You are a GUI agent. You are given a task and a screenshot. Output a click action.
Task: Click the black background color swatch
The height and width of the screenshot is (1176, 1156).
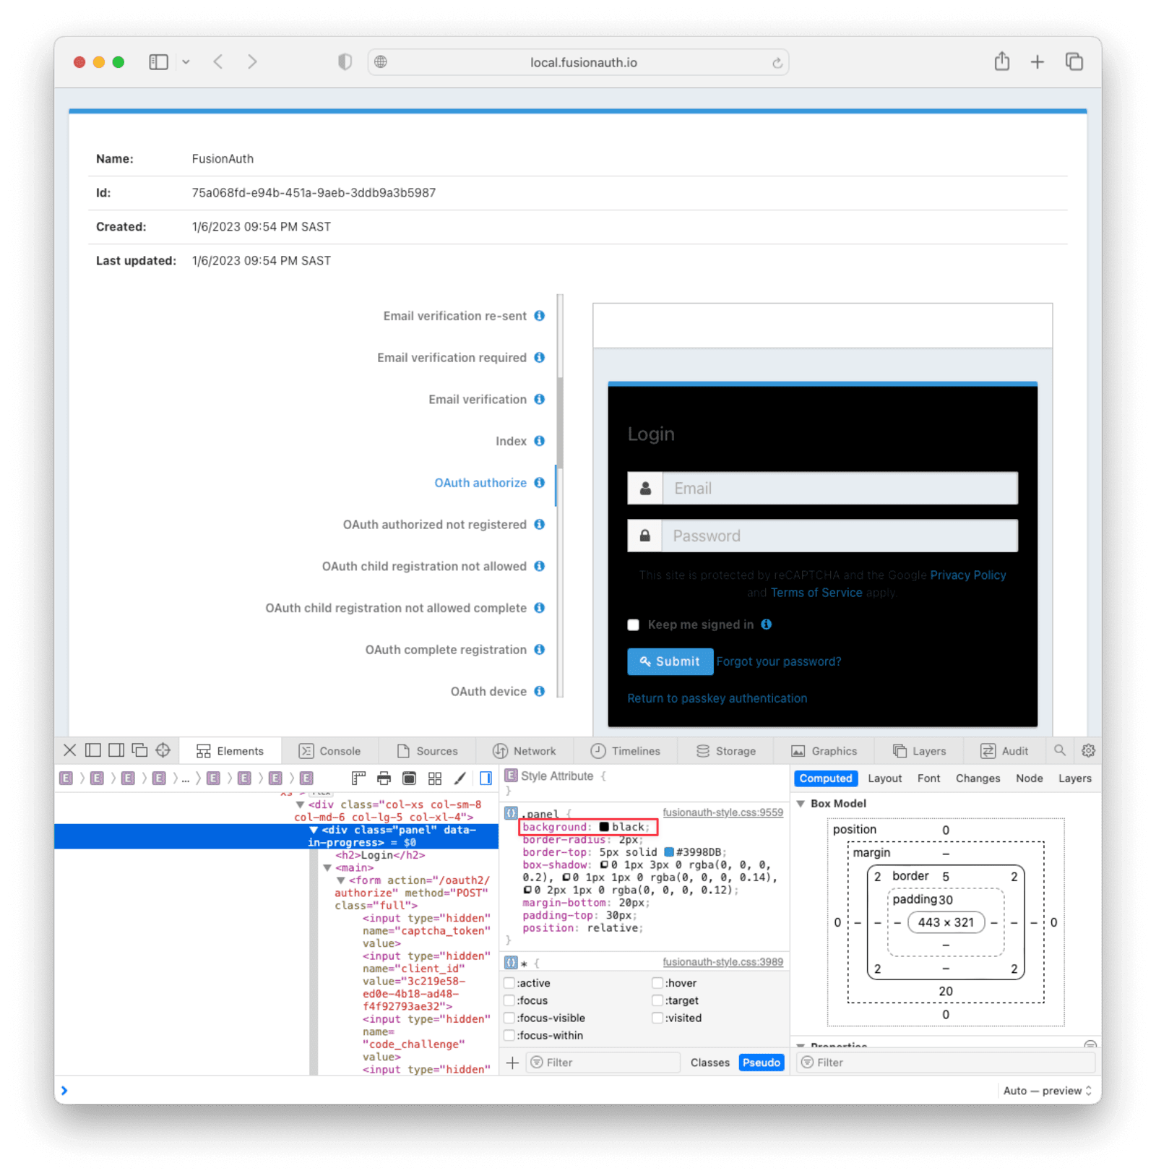(x=604, y=827)
